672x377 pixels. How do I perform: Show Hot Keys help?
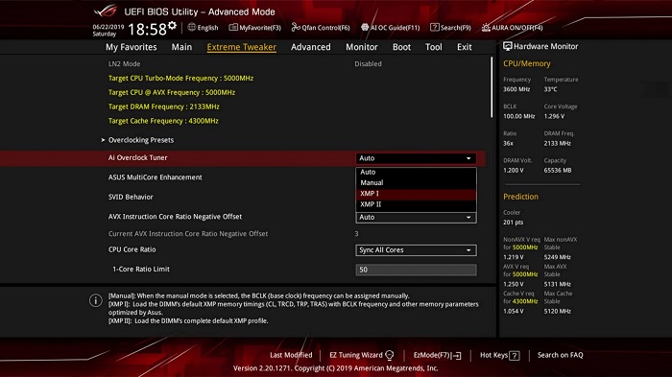pyautogui.click(x=500, y=355)
